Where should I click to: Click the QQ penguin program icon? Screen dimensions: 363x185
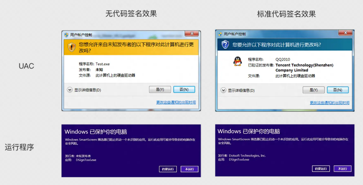click(x=237, y=61)
